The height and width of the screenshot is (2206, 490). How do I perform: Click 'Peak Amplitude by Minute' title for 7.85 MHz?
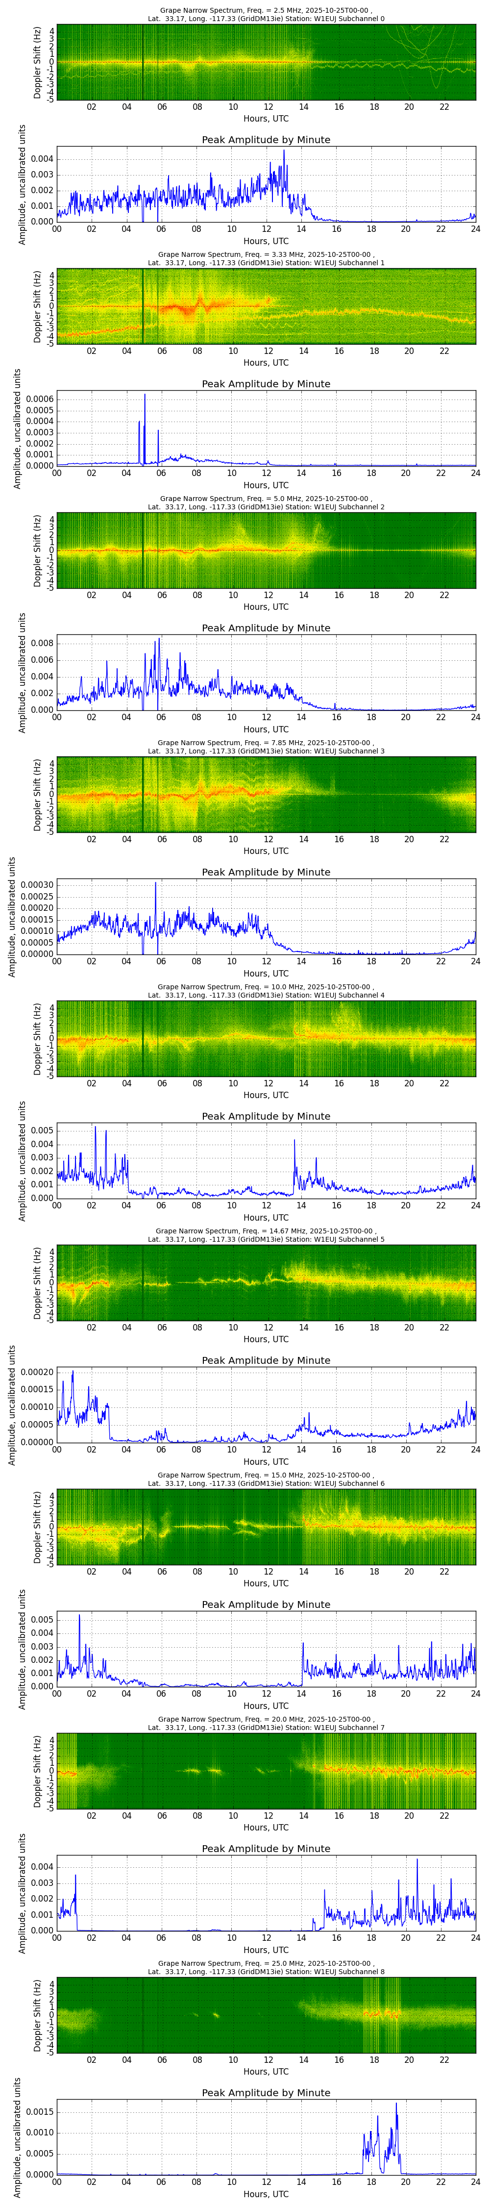coord(266,872)
